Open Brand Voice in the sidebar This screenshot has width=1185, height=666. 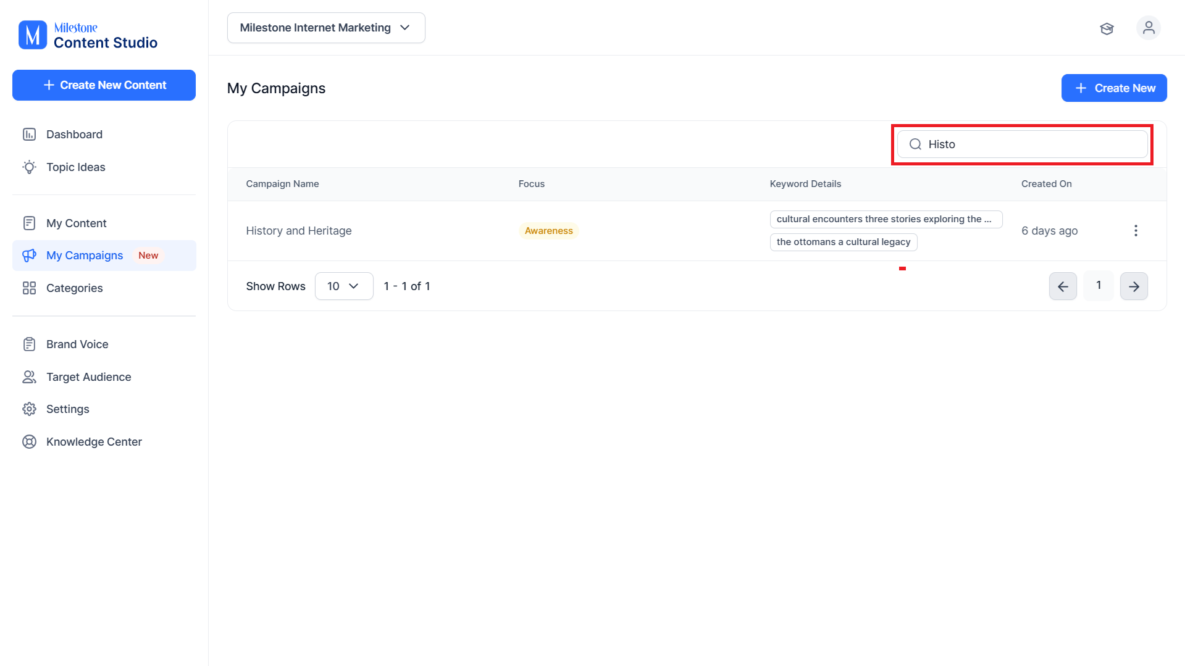pos(104,344)
